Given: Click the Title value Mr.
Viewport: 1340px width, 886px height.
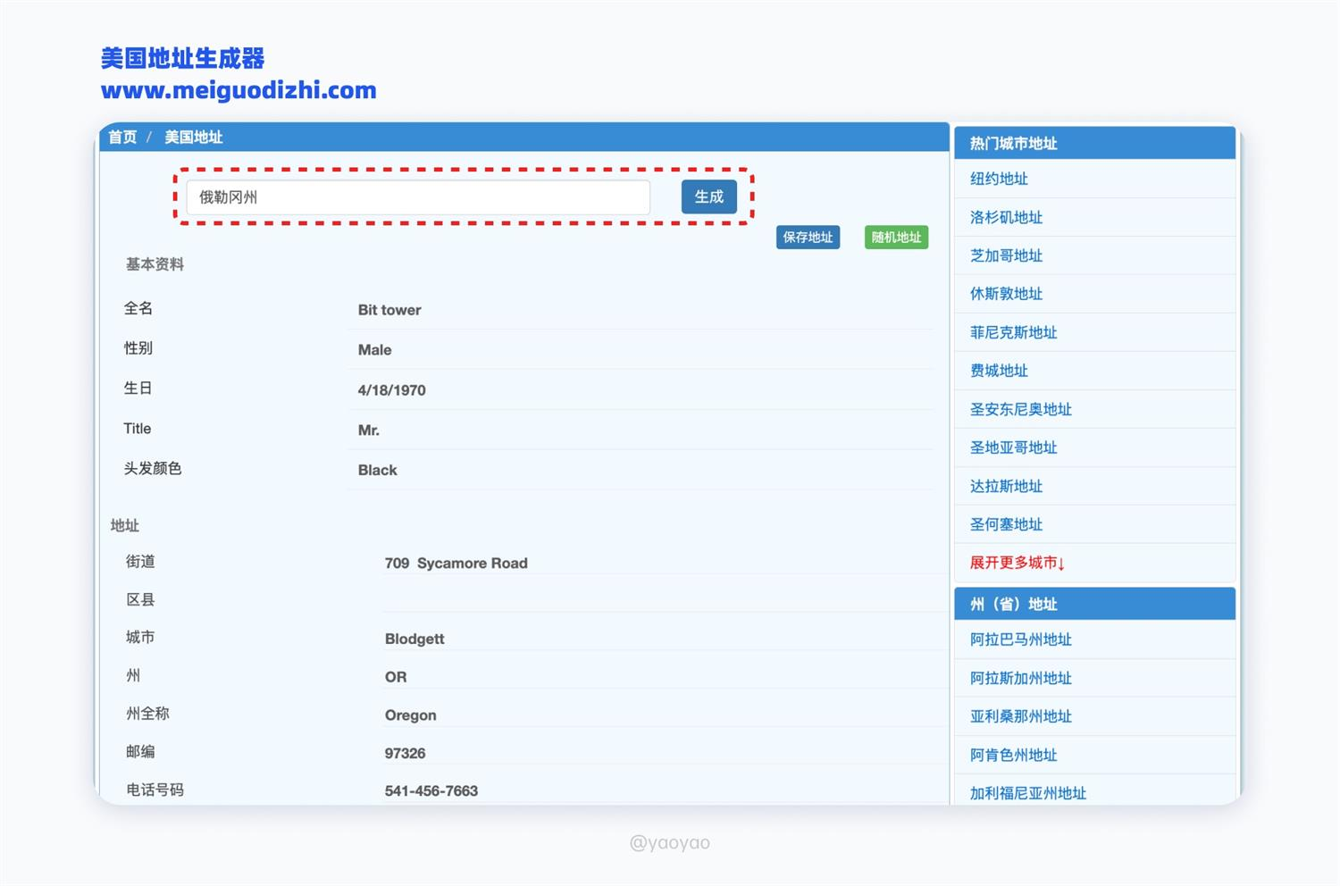Looking at the screenshot, I should click(x=368, y=430).
